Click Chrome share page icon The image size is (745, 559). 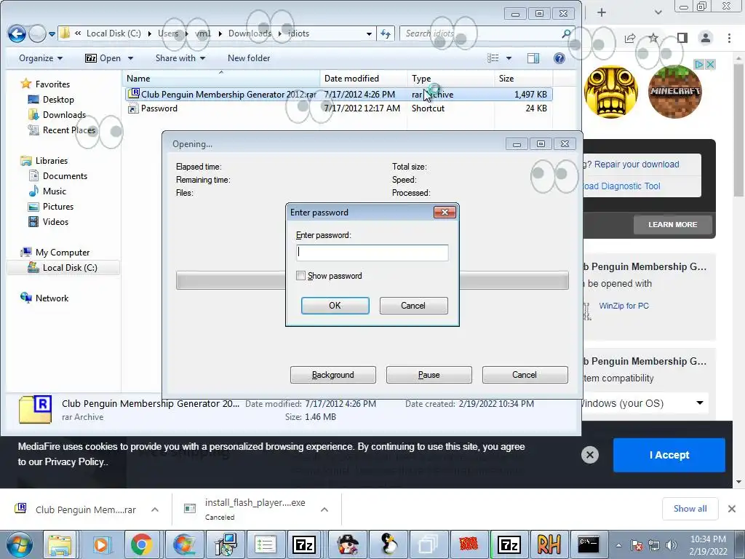click(630, 38)
